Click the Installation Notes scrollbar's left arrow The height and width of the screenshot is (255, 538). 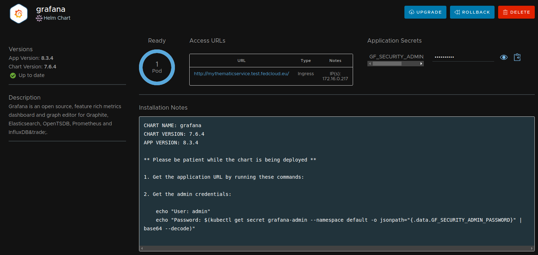[x=142, y=248]
